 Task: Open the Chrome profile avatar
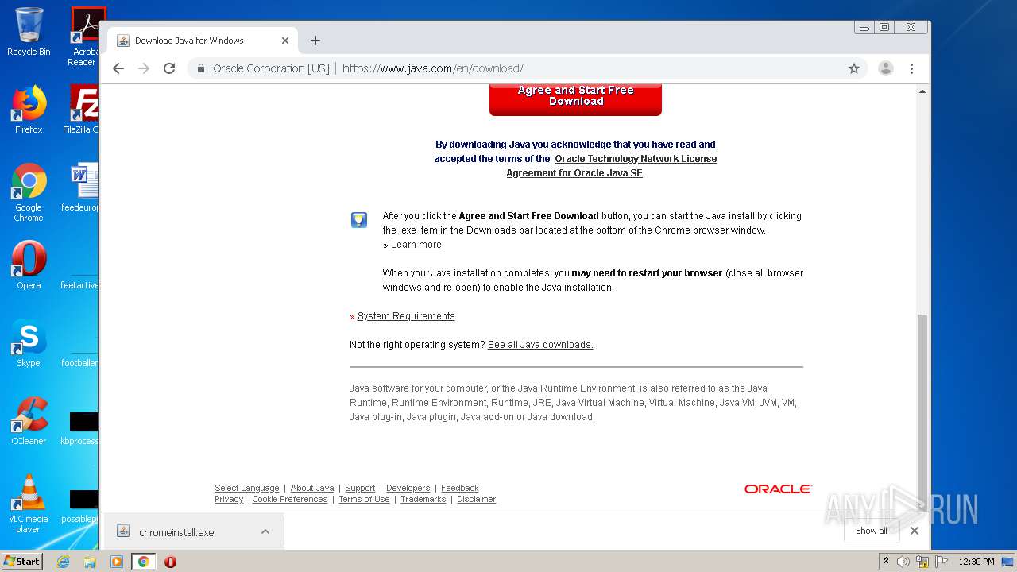885,68
